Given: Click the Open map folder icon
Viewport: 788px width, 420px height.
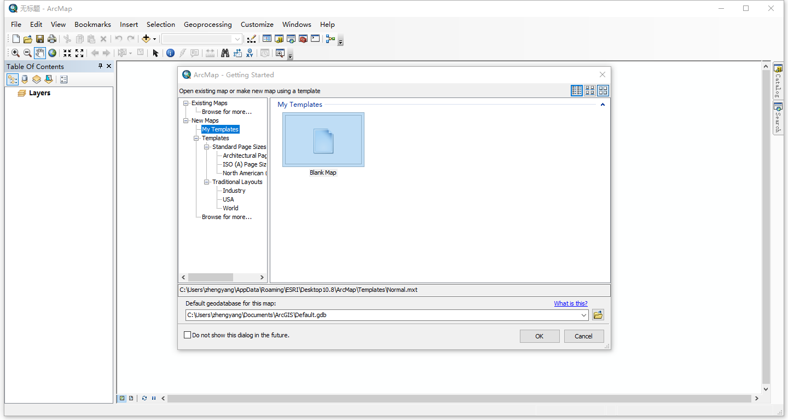Looking at the screenshot, I should click(x=28, y=39).
